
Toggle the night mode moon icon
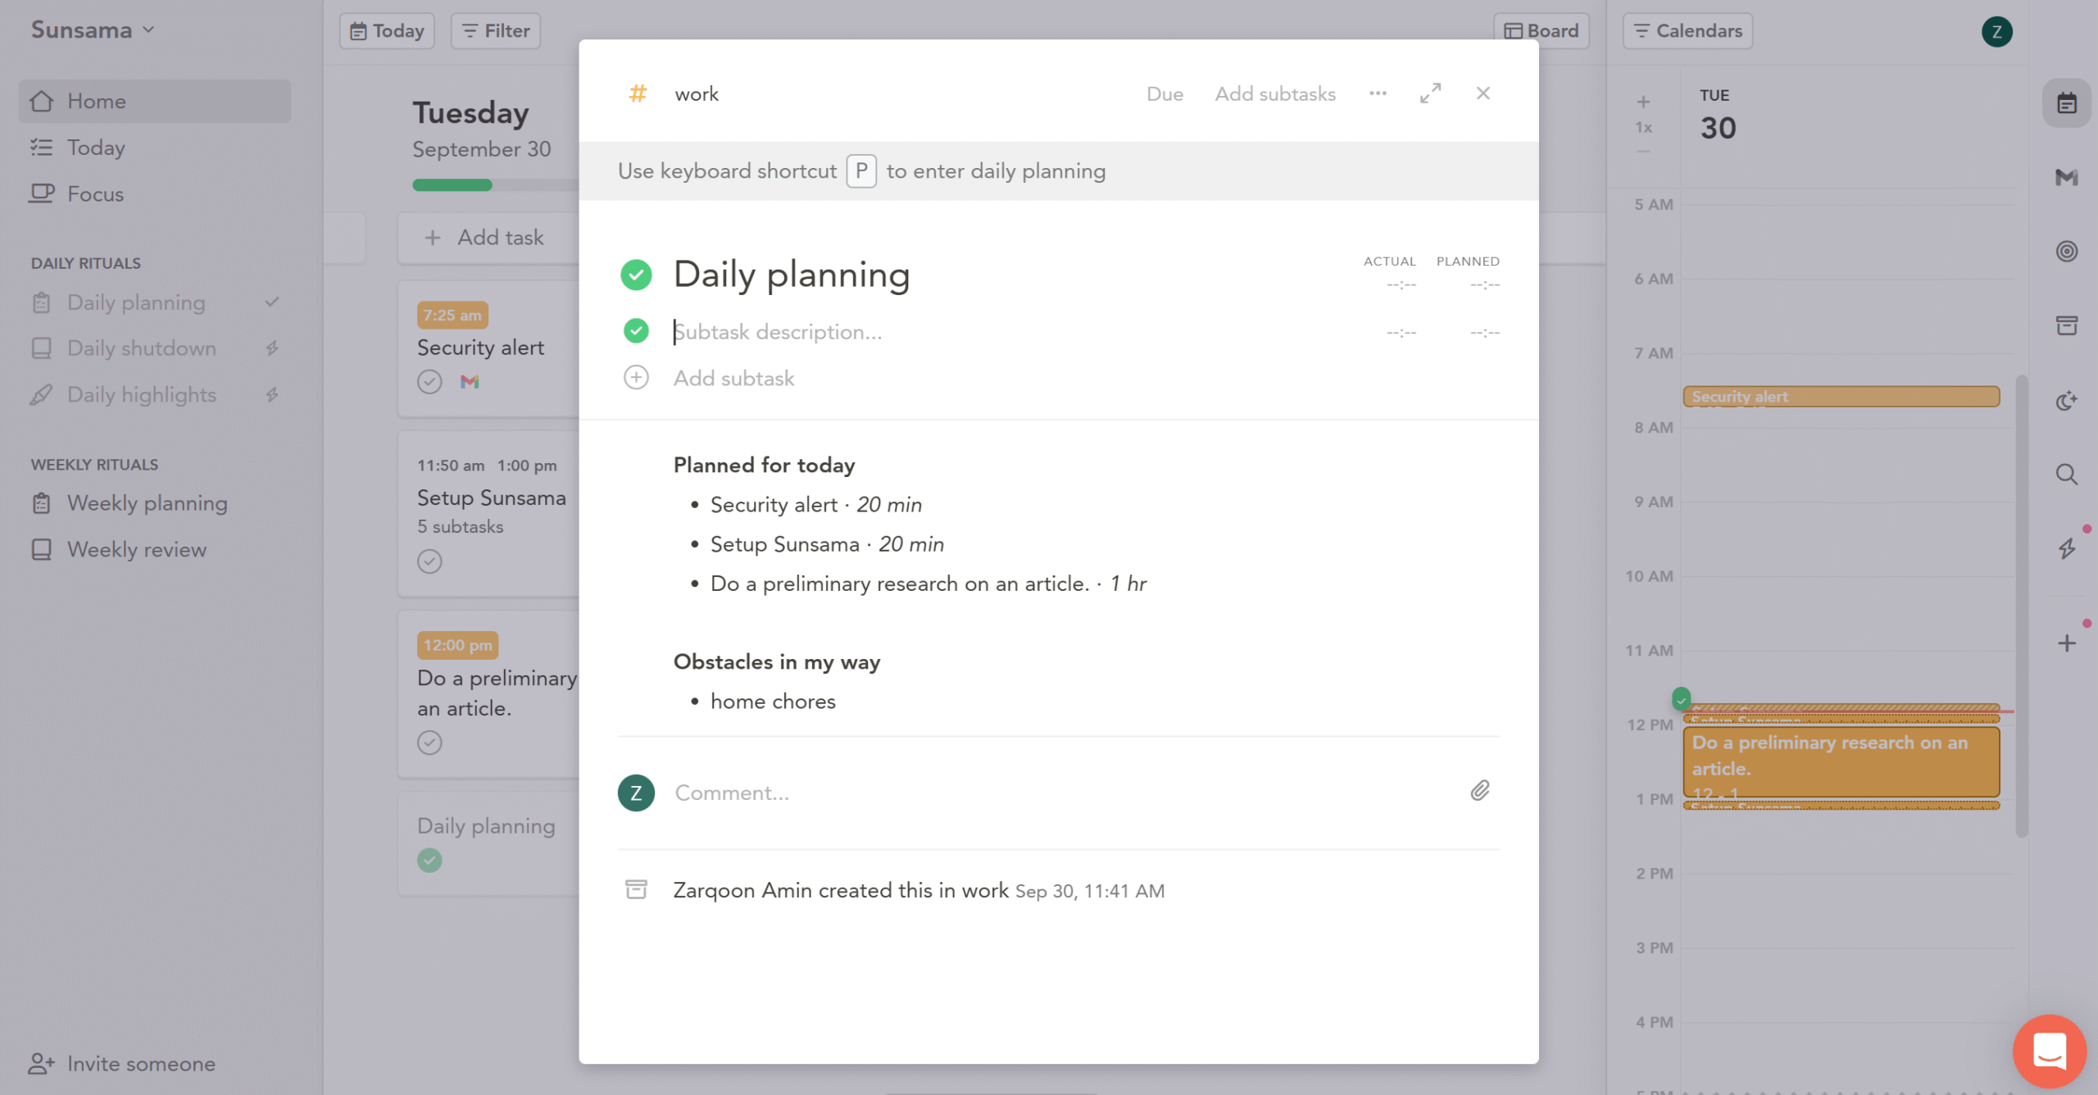2066,400
